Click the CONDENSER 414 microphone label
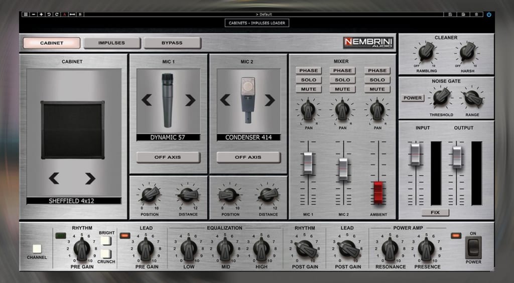Image resolution: width=514 pixels, height=283 pixels. pos(248,137)
